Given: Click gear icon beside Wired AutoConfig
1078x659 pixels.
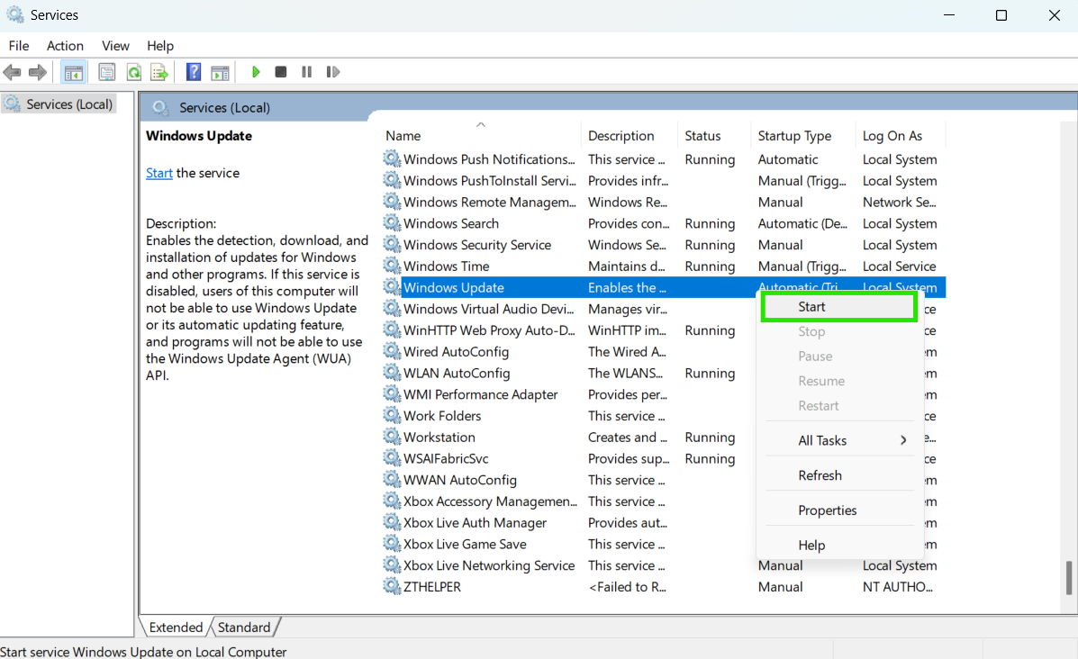Looking at the screenshot, I should click(x=392, y=351).
